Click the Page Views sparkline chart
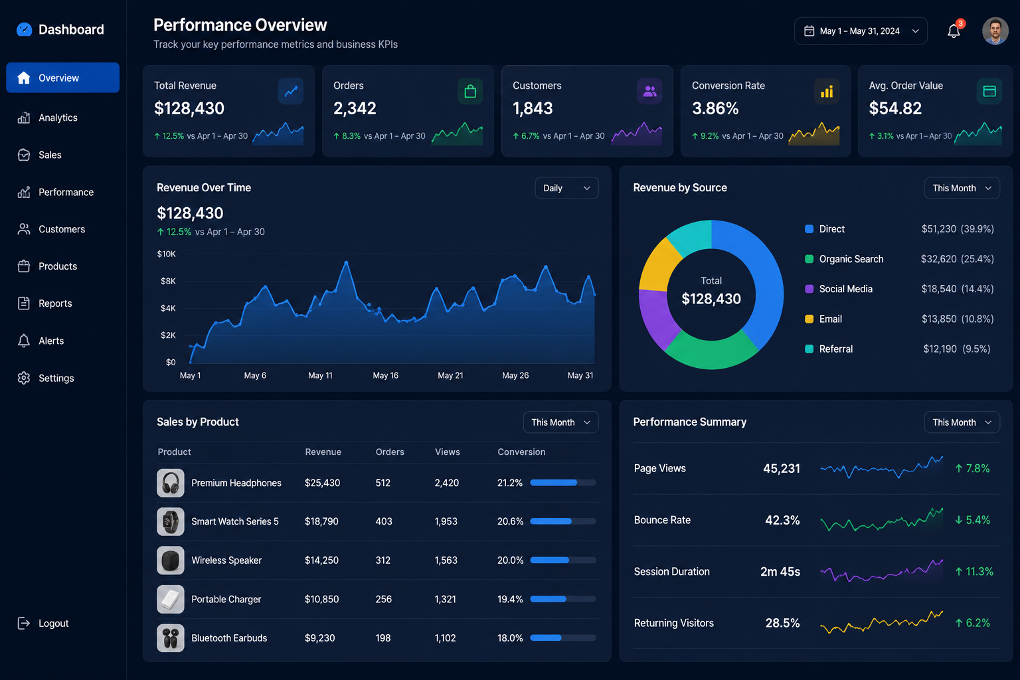 882,468
